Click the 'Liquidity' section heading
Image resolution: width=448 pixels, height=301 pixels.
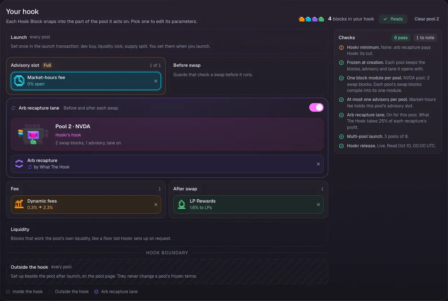point(20,229)
